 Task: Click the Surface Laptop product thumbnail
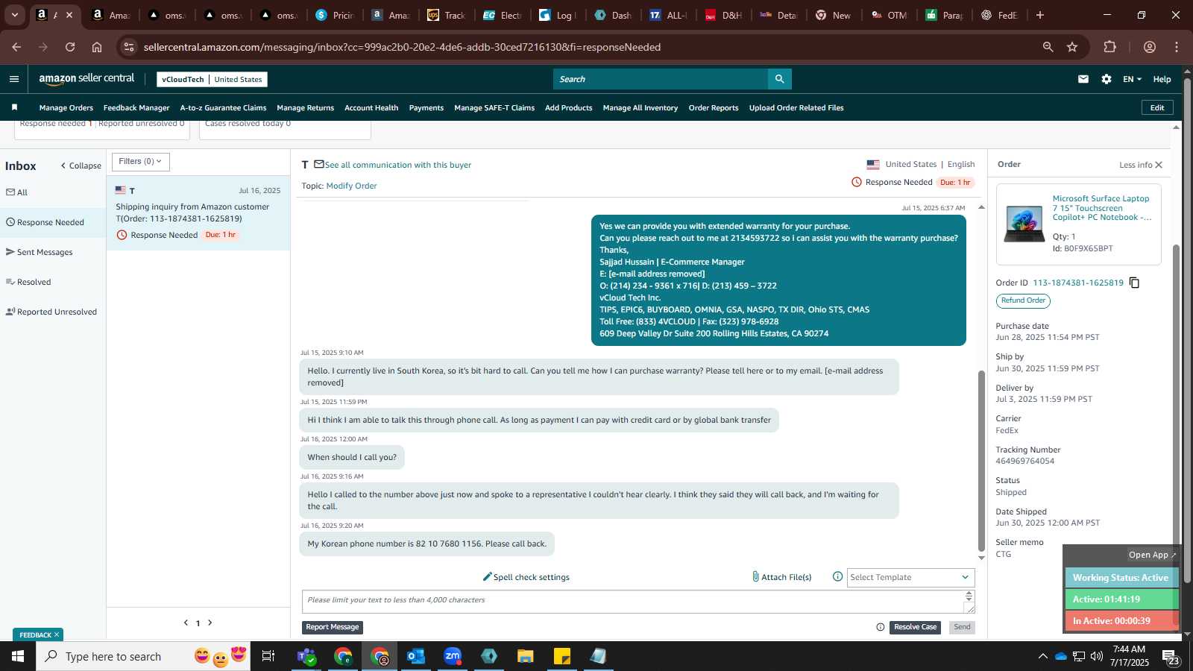click(x=1024, y=224)
